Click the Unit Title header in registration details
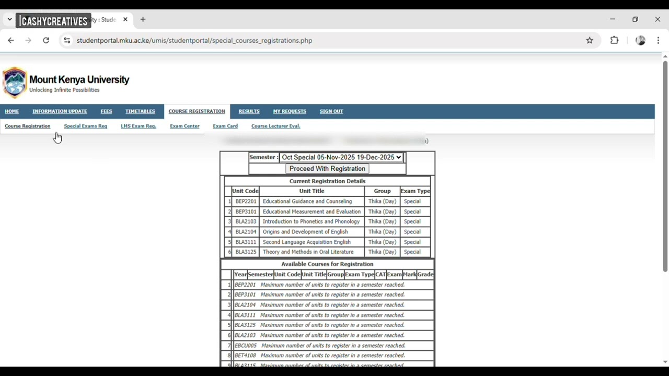The width and height of the screenshot is (669, 376). [x=312, y=191]
